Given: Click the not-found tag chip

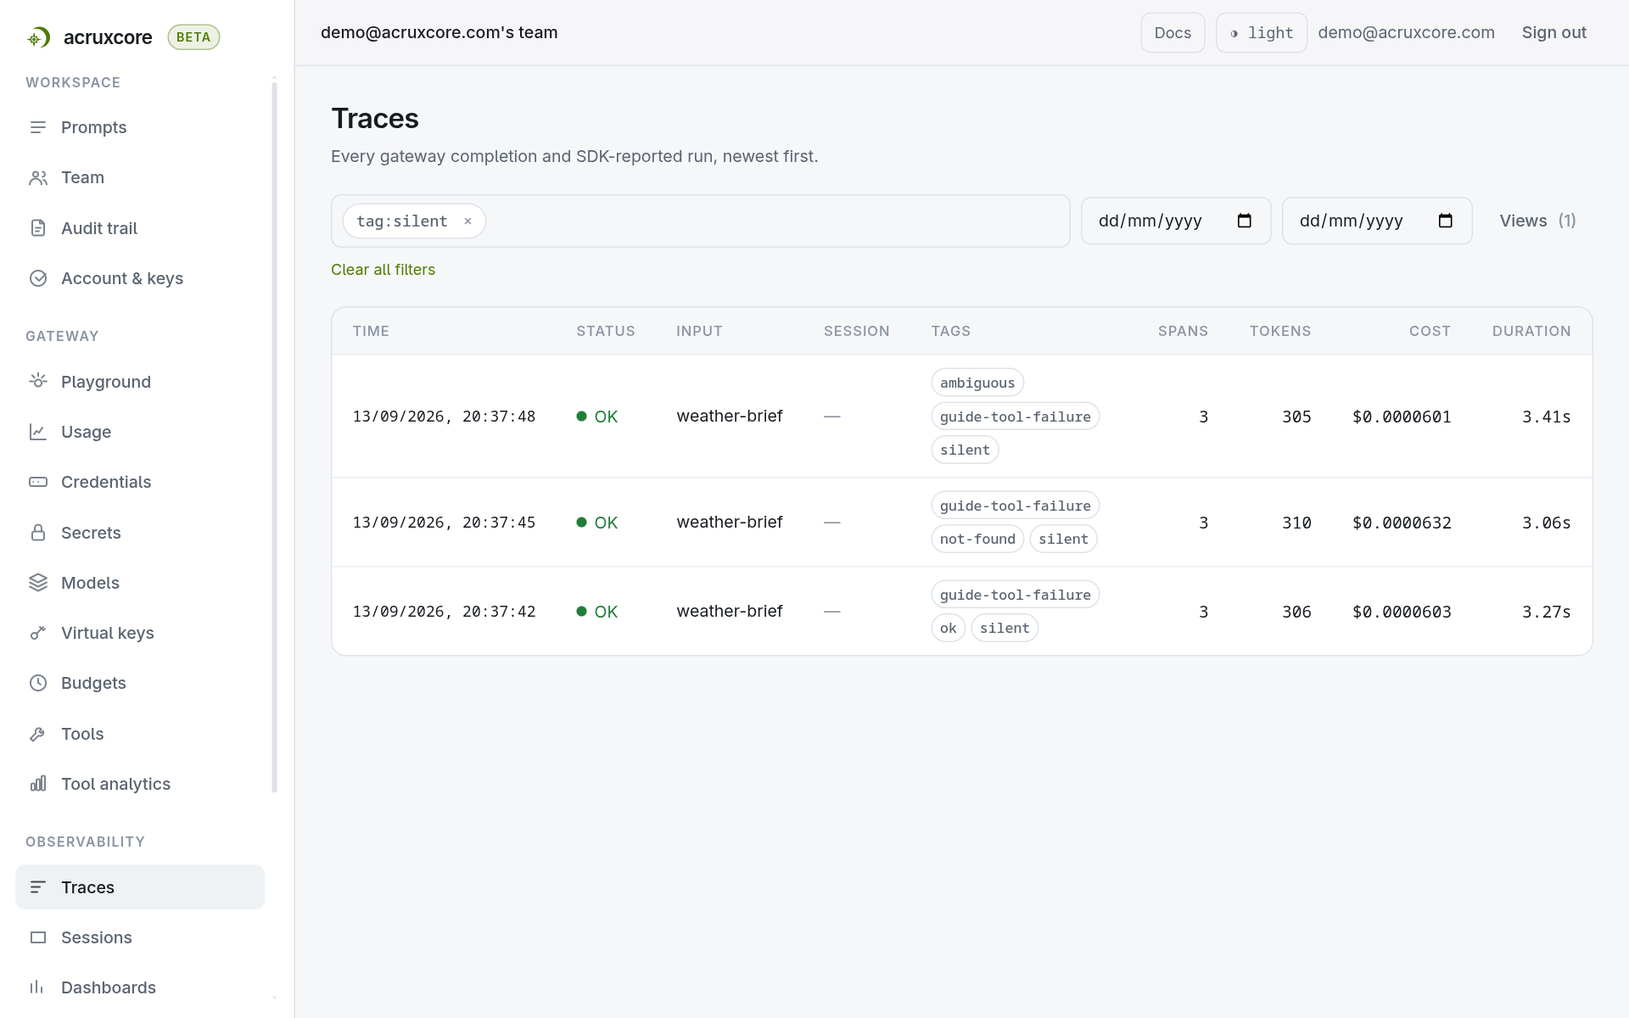Looking at the screenshot, I should click(977, 540).
